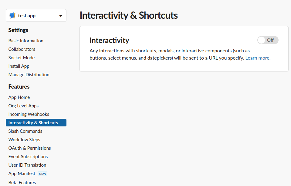Viewport: 291px width, 186px height.
Task: Open the Learn more link
Action: [x=258, y=58]
